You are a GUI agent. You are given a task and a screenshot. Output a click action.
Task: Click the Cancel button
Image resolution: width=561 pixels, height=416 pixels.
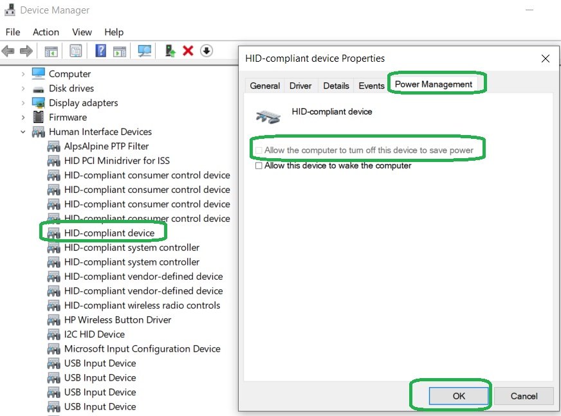point(524,396)
